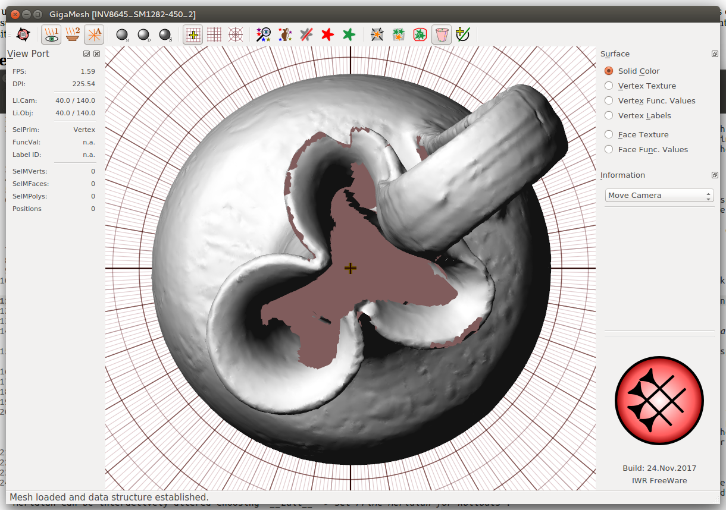Click the IWR FreeWare text
This screenshot has width=726, height=510.
pyautogui.click(x=659, y=480)
